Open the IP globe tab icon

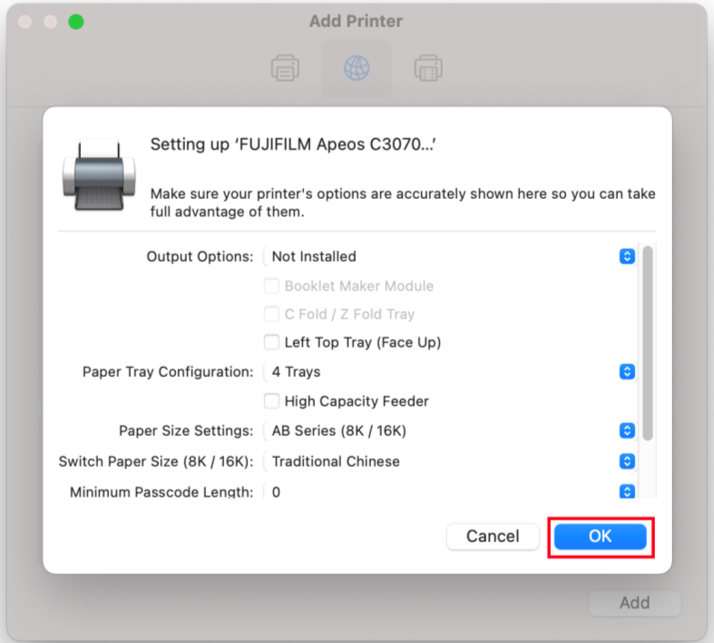(x=357, y=68)
